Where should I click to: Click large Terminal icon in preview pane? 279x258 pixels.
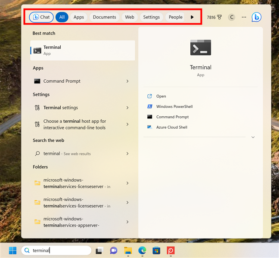pyautogui.click(x=201, y=47)
